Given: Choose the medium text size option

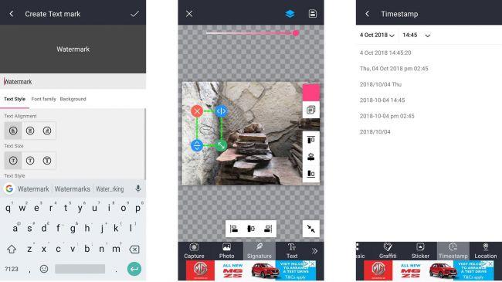Looking at the screenshot, I should [30, 161].
